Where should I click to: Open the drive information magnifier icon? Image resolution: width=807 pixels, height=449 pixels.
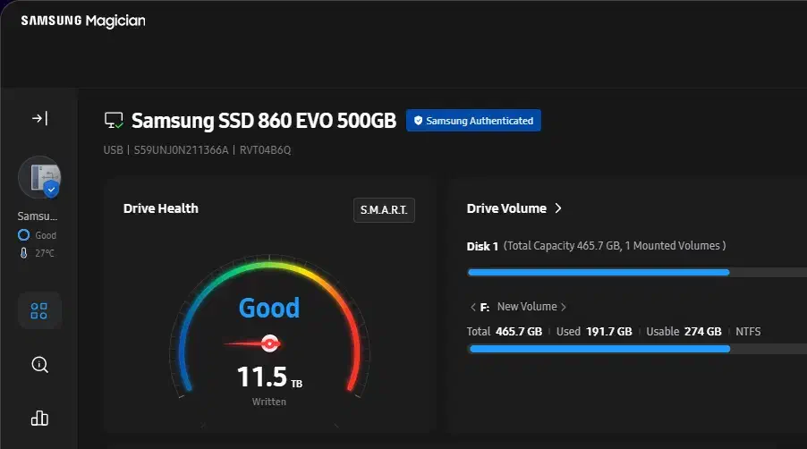[x=39, y=365]
